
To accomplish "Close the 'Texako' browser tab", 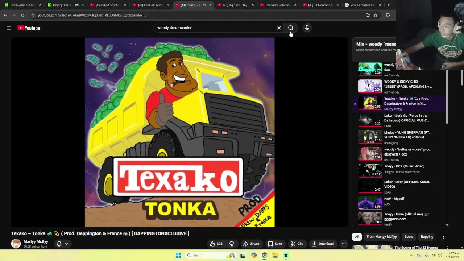I will [210, 5].
